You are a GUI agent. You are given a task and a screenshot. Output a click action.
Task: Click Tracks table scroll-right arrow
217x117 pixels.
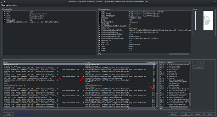pyautogui.click(x=155, y=108)
